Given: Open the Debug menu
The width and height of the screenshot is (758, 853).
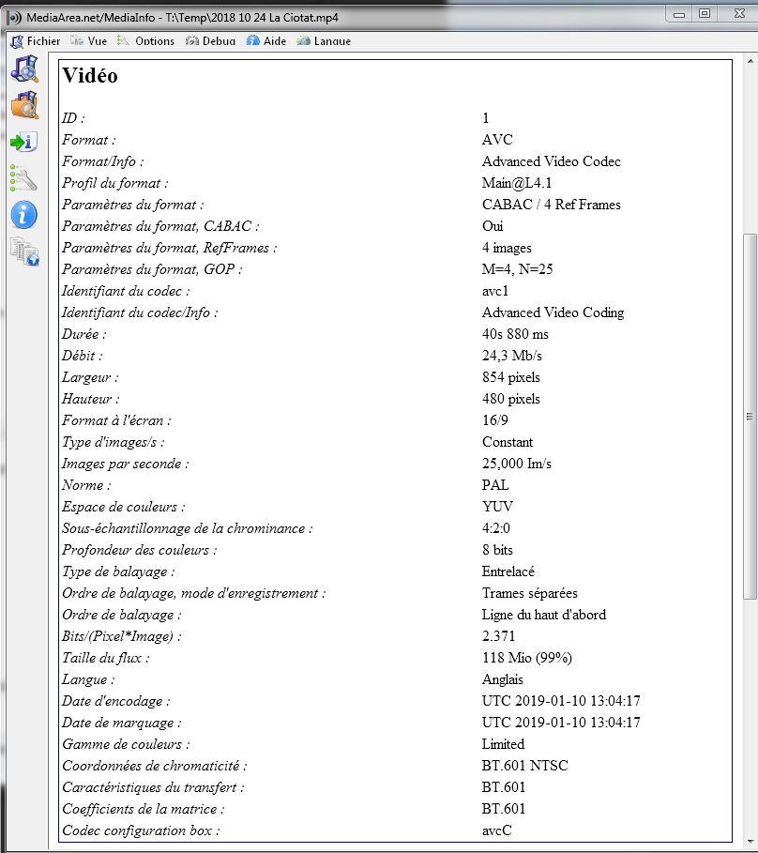Looking at the screenshot, I should [x=211, y=41].
